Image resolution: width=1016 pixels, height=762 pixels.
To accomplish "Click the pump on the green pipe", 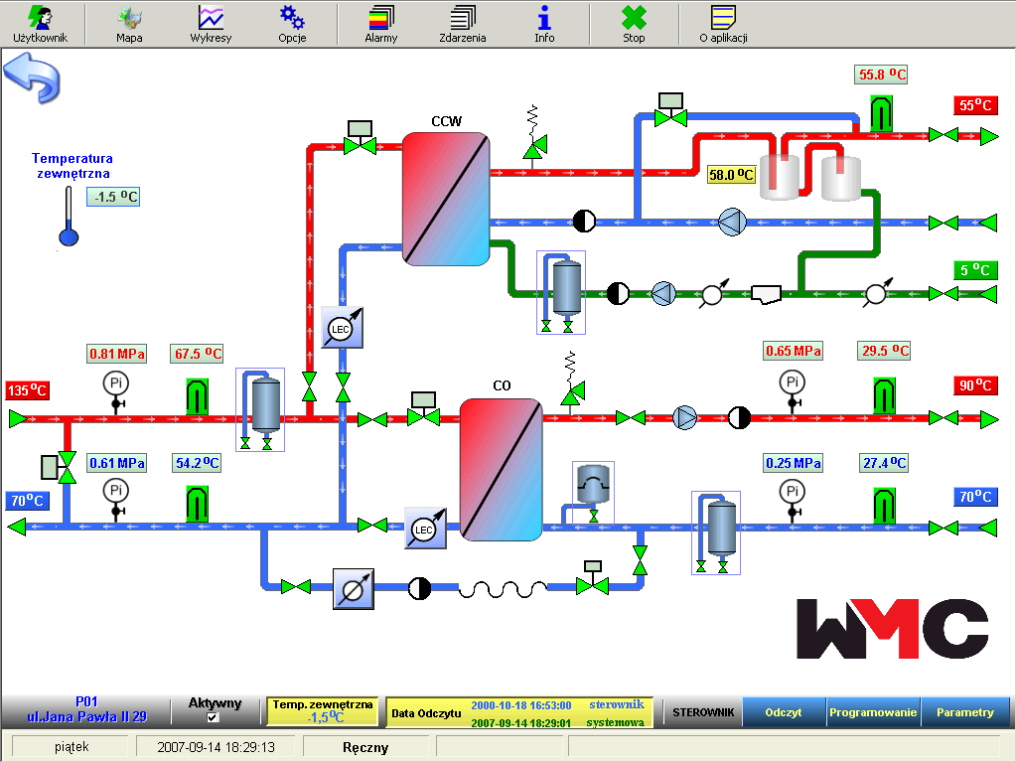I will click(x=663, y=293).
